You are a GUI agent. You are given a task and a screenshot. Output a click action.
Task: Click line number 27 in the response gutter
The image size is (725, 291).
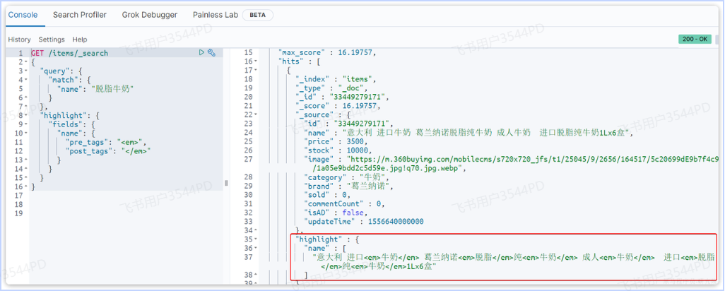248,160
